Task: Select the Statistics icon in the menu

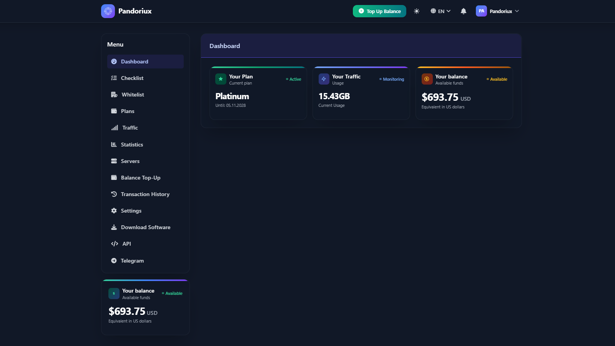Action: click(x=114, y=145)
